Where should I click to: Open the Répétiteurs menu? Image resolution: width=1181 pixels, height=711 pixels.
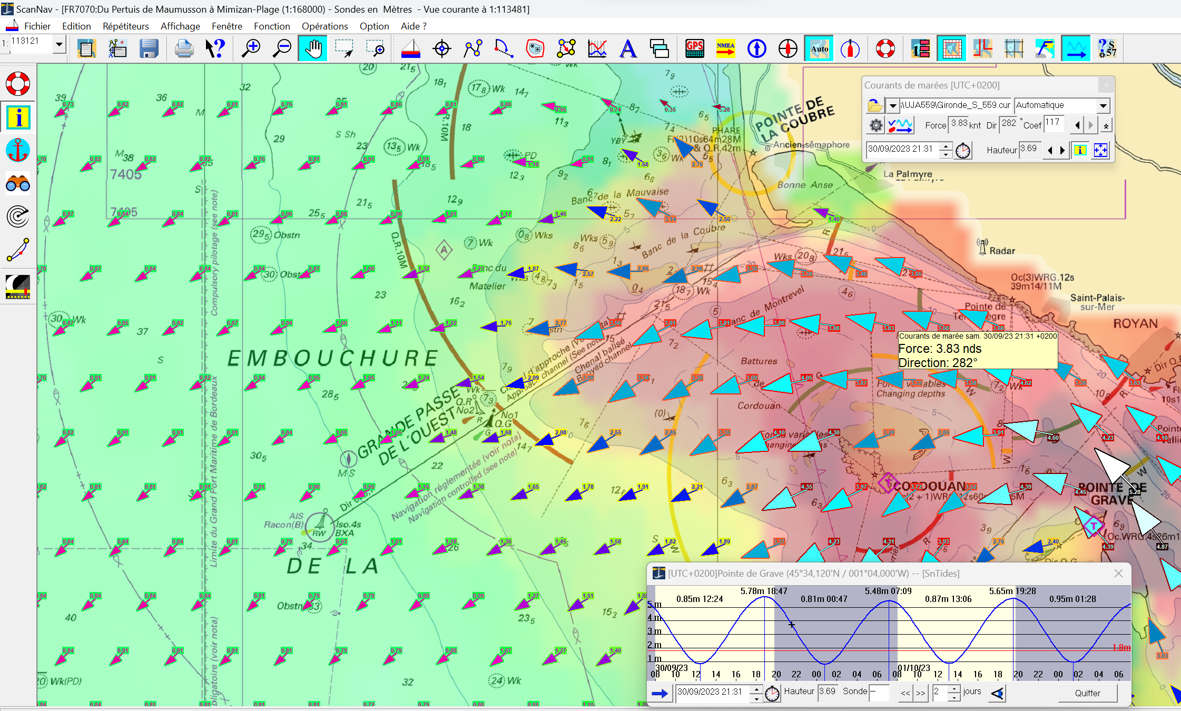(x=126, y=26)
